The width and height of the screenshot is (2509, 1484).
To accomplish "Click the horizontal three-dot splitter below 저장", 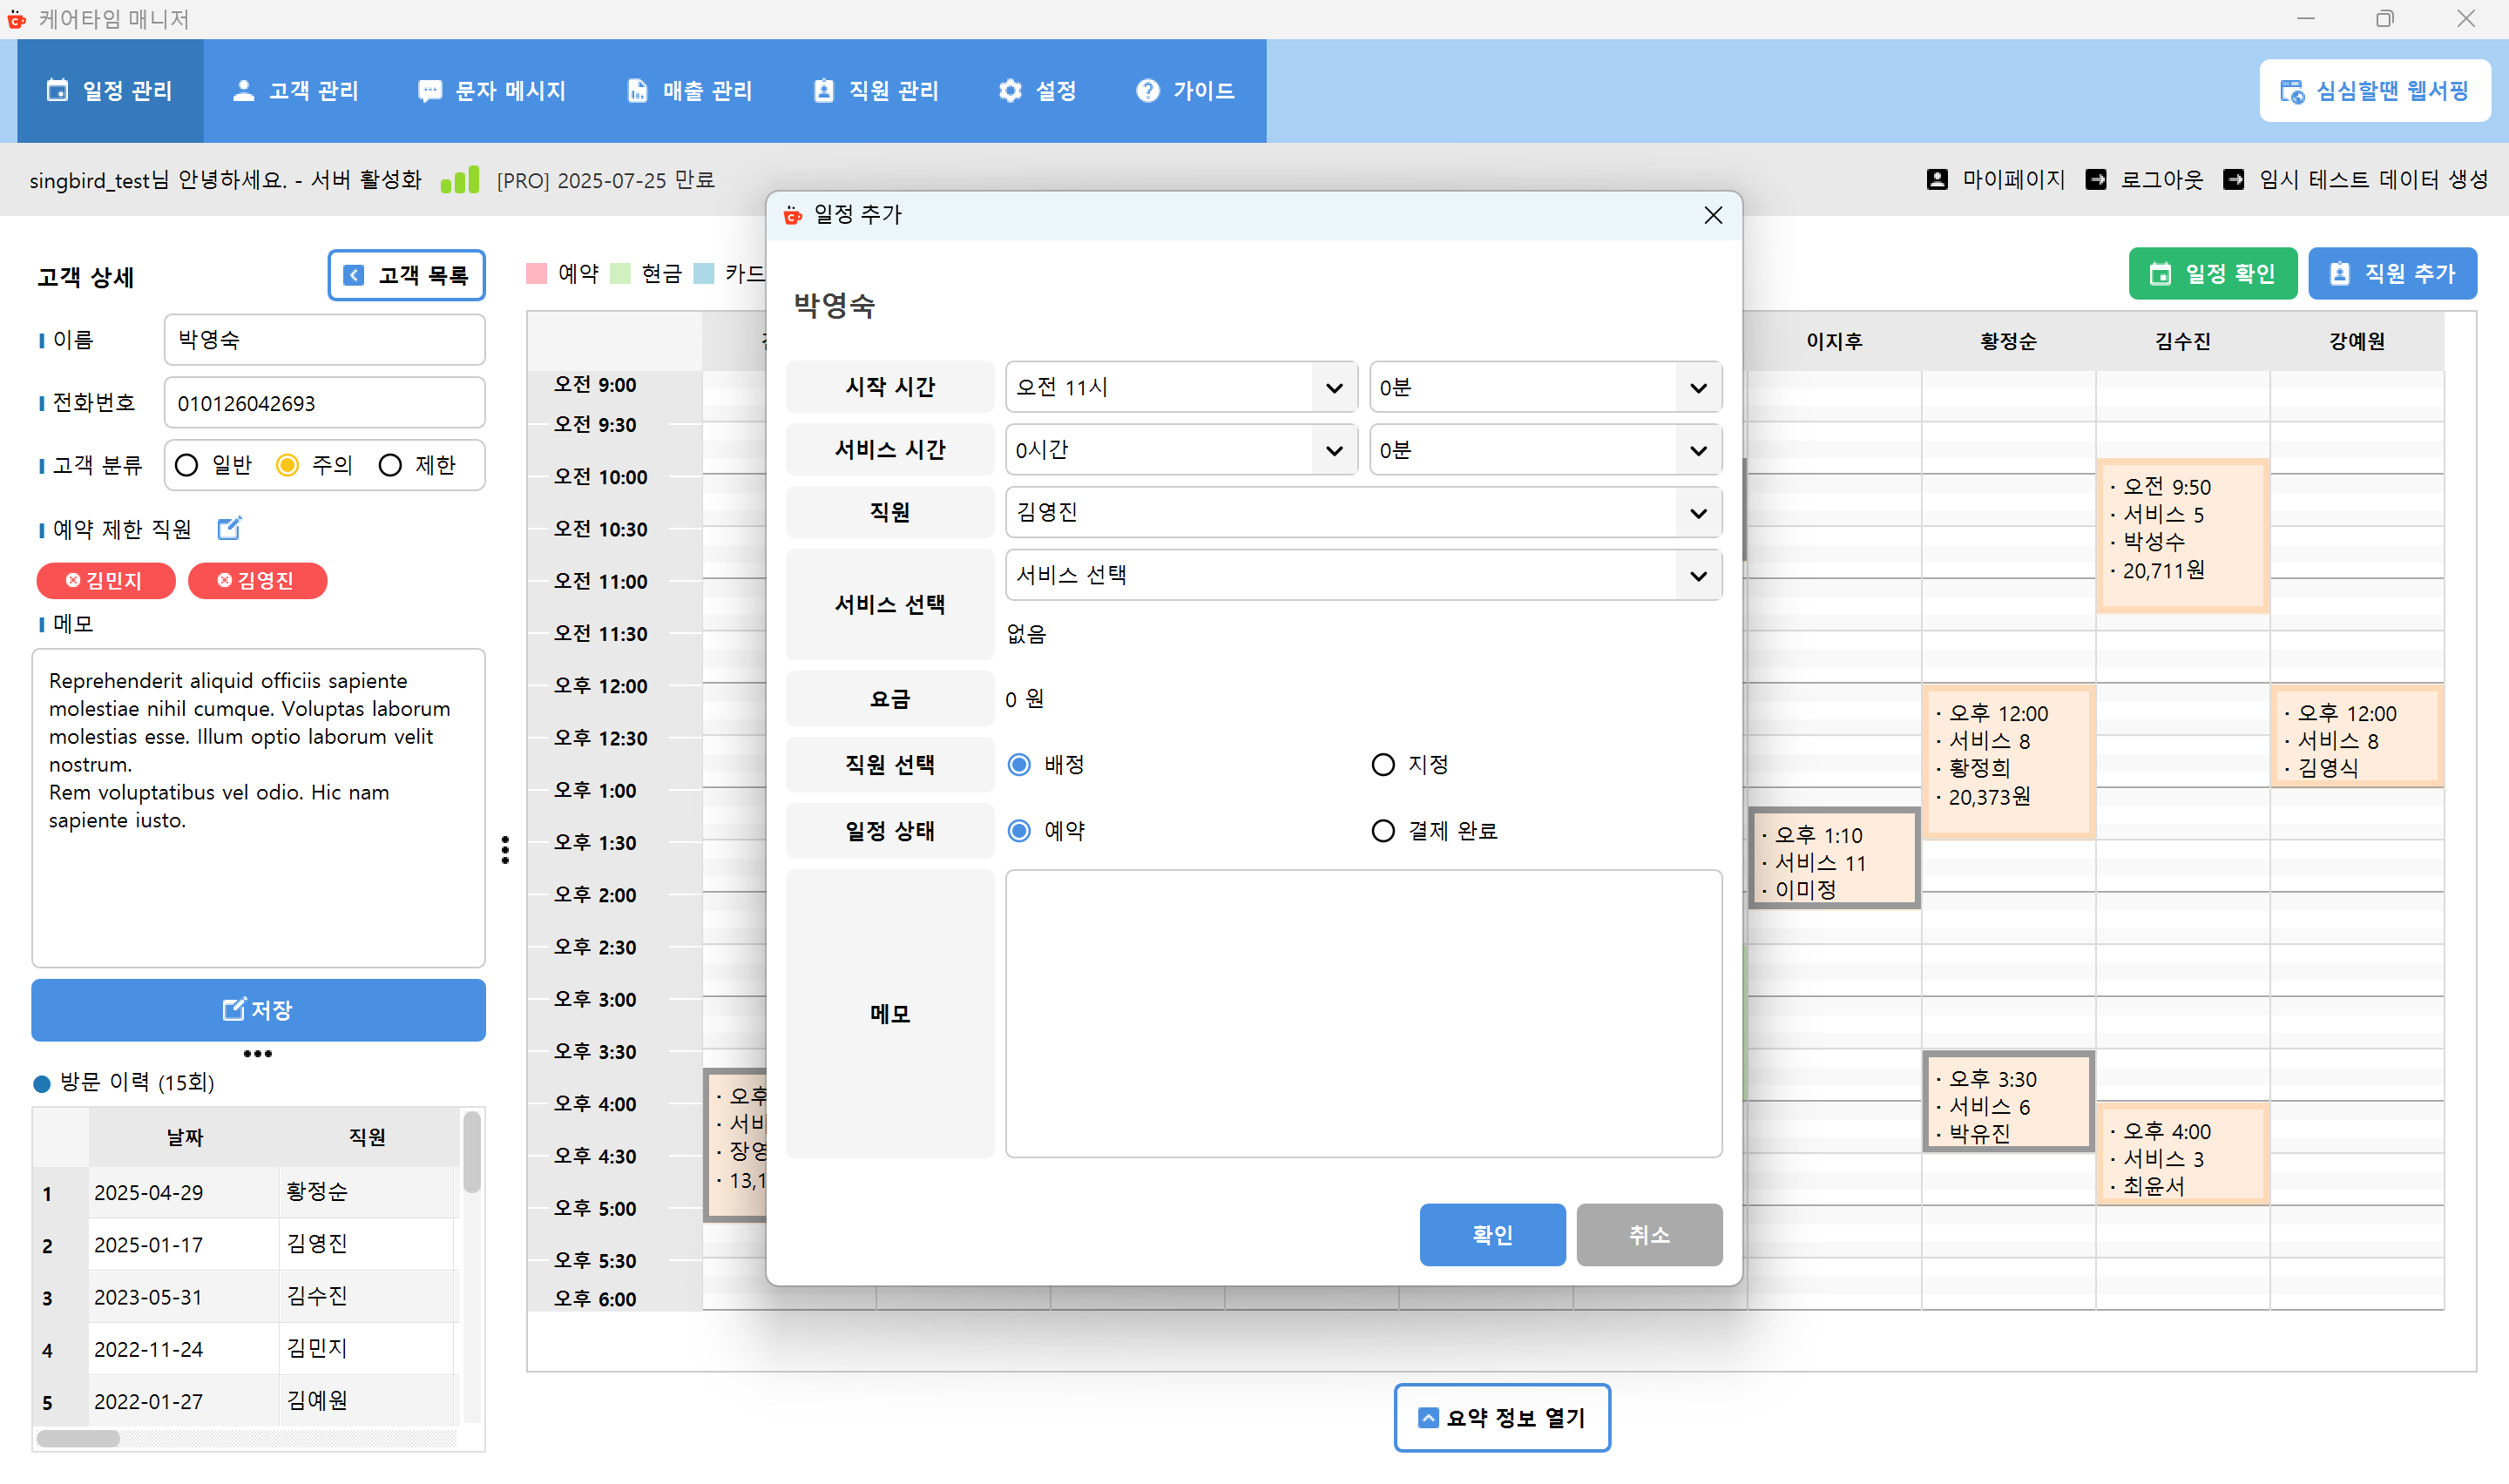I will (x=258, y=1054).
